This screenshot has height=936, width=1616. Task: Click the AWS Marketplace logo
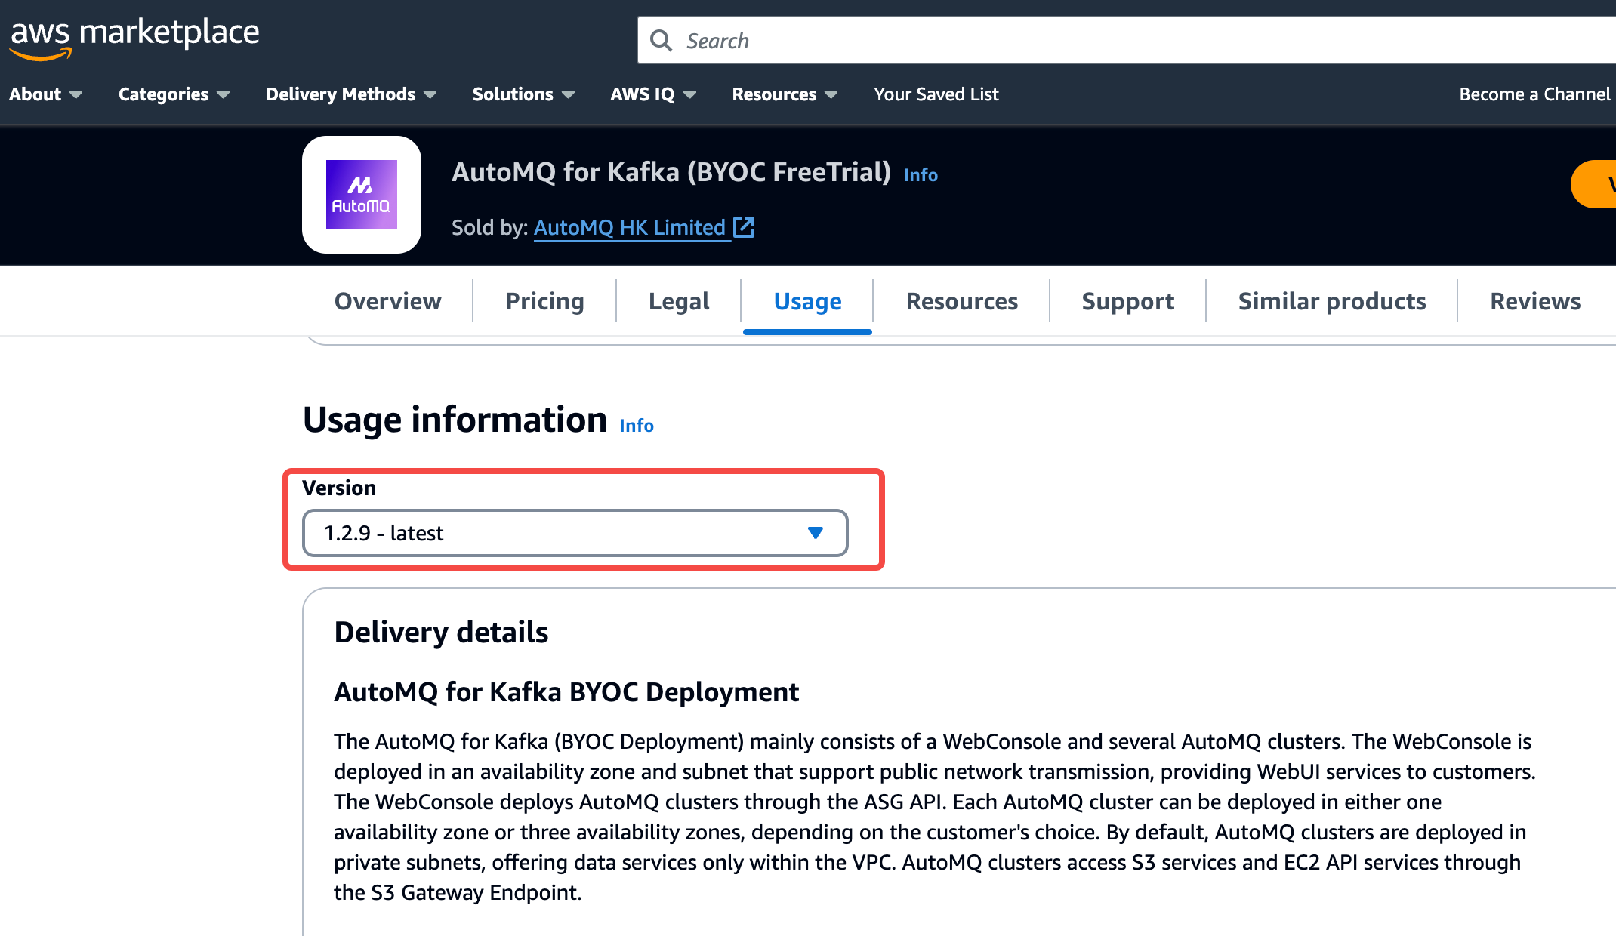click(134, 38)
